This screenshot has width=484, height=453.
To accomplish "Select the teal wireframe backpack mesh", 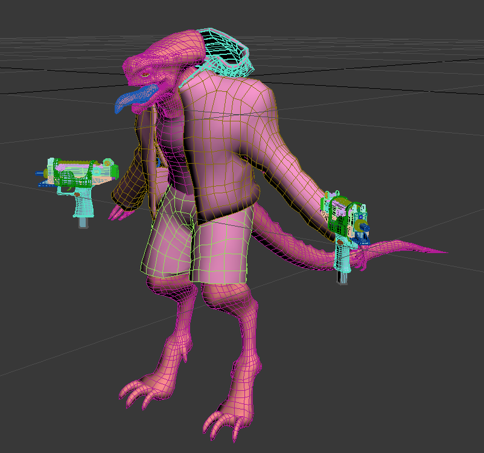I will pyautogui.click(x=226, y=51).
